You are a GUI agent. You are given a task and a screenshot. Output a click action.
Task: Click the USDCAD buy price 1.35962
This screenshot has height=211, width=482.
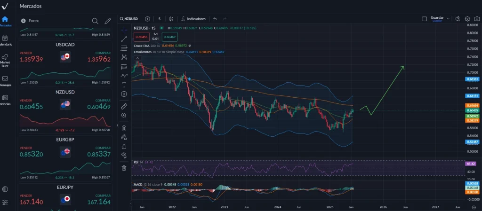coord(99,59)
